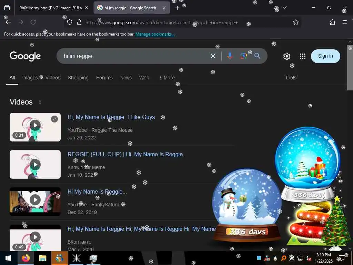Click the water drop tray icon
The width and height of the screenshot is (353, 265).
coord(275,258)
